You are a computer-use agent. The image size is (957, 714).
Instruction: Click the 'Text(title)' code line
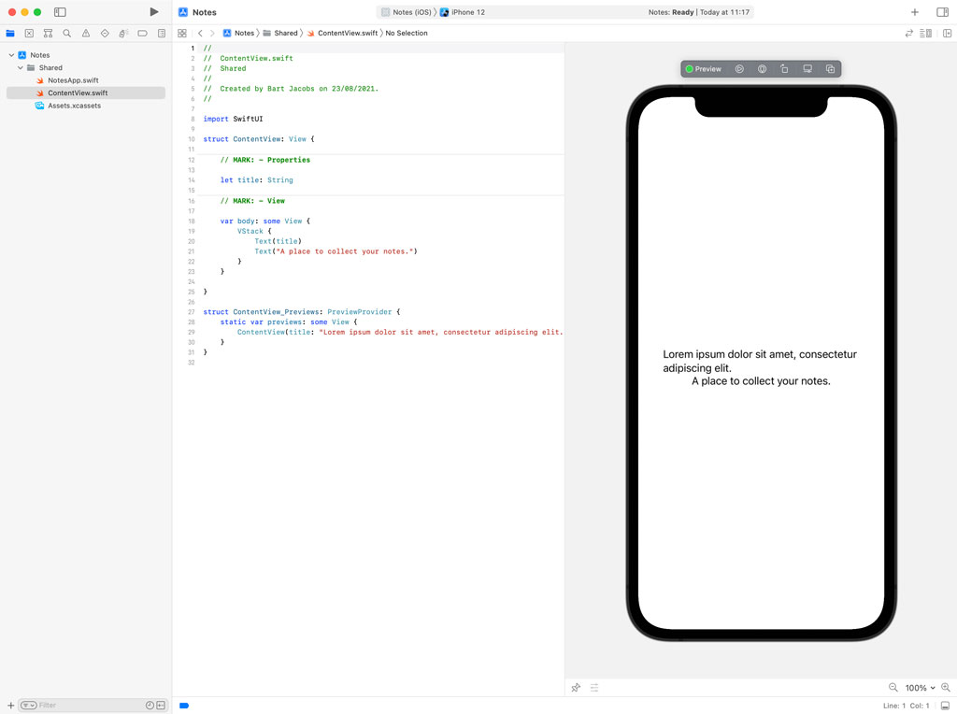point(278,241)
